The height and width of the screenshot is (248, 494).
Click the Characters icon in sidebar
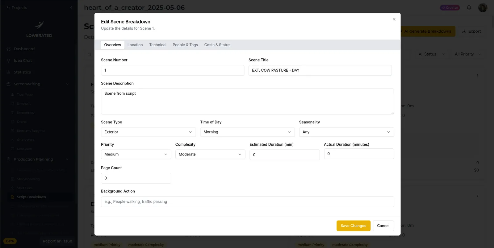point(13,140)
